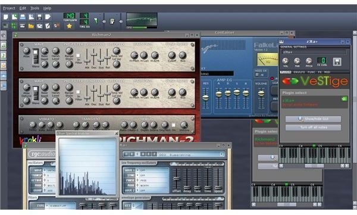Open the Edit menu
The height and width of the screenshot is (215, 357).
23,8
